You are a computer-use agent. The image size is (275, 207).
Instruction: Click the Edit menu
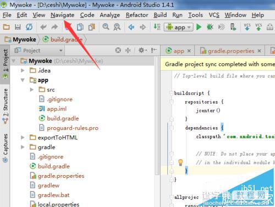tap(22, 15)
